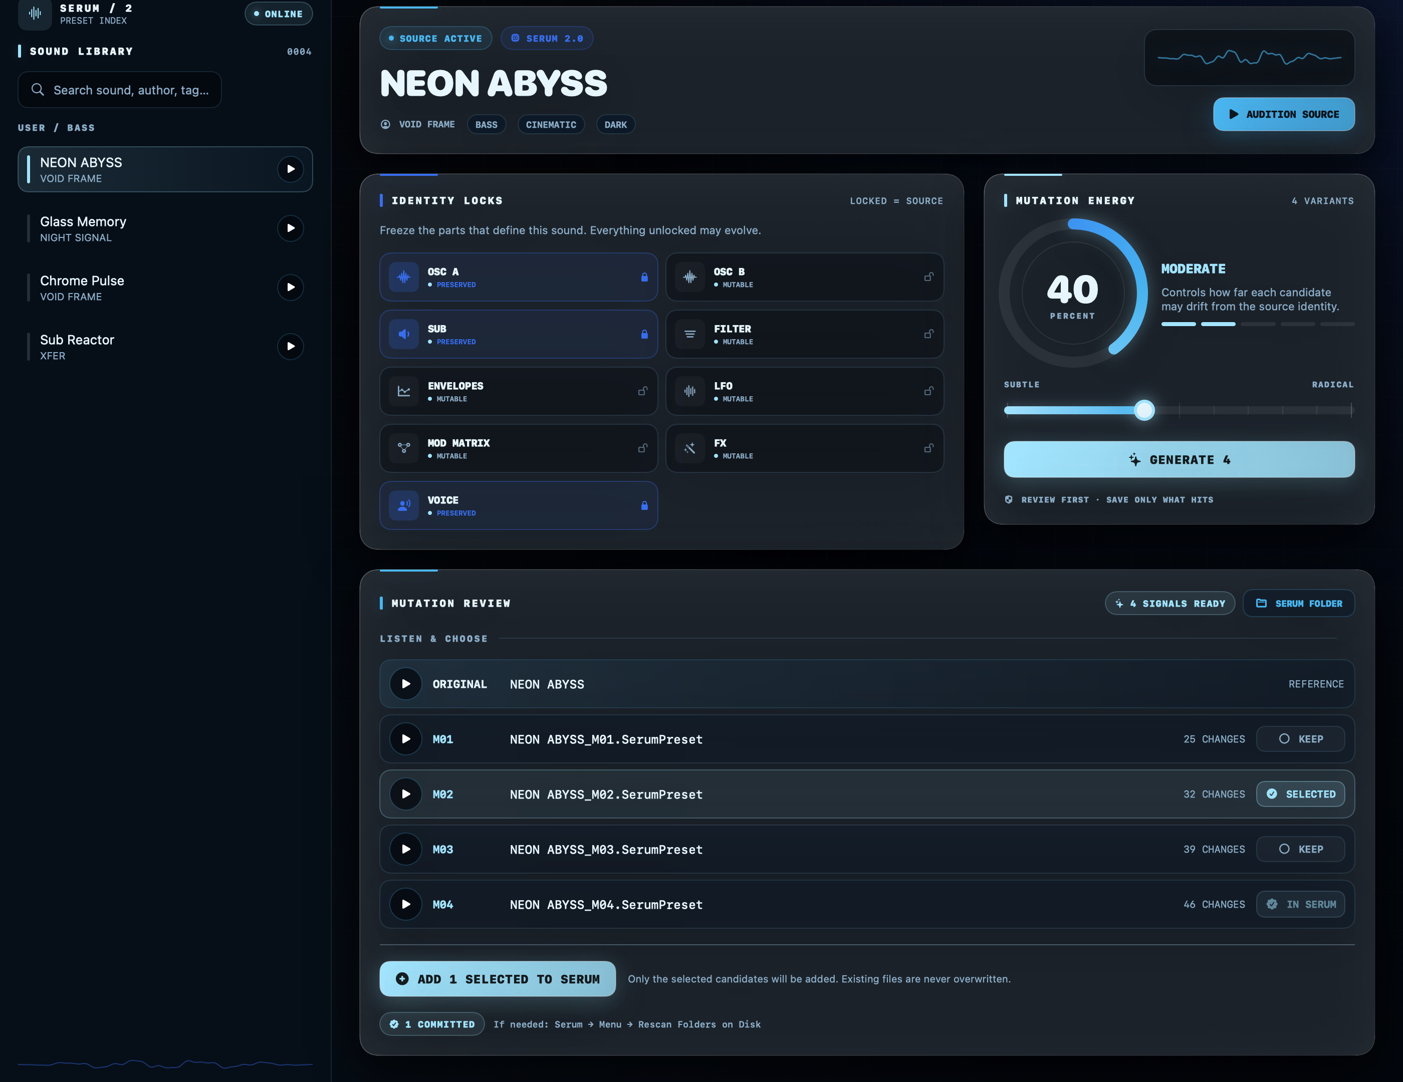Click the VOICE speaking-person icon
The image size is (1403, 1082).
coord(404,506)
